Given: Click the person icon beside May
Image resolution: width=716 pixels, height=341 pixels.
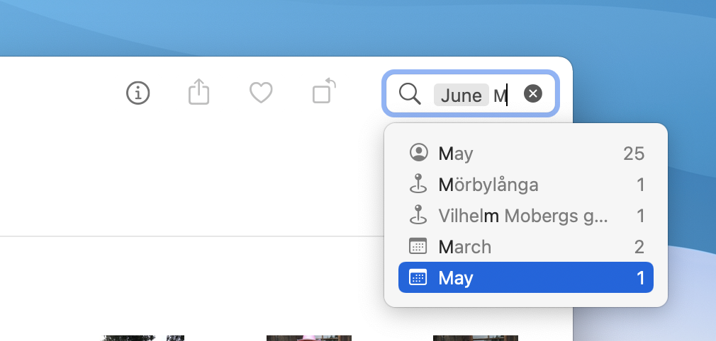Looking at the screenshot, I should [419, 153].
